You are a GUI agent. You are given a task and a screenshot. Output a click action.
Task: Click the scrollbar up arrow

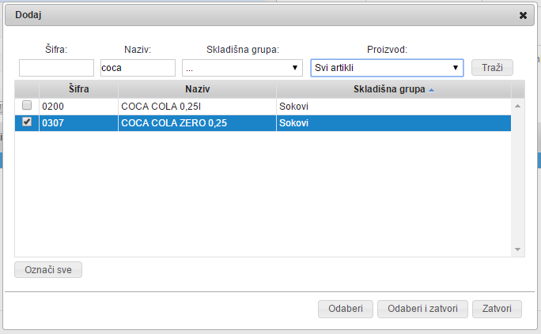point(518,105)
